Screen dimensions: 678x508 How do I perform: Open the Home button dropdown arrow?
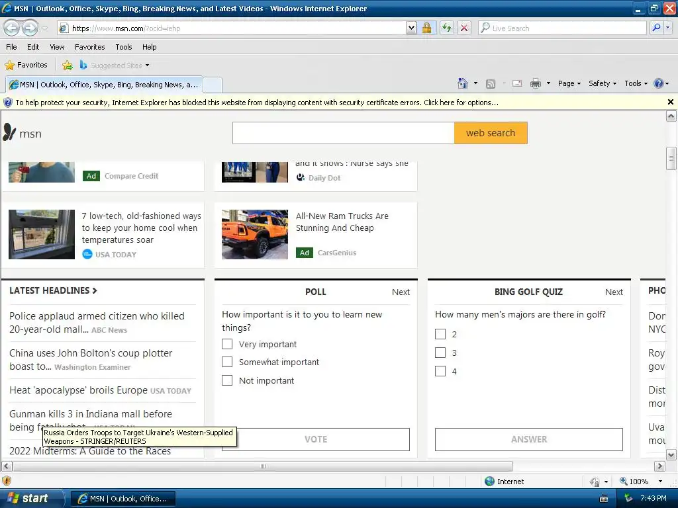tap(475, 83)
